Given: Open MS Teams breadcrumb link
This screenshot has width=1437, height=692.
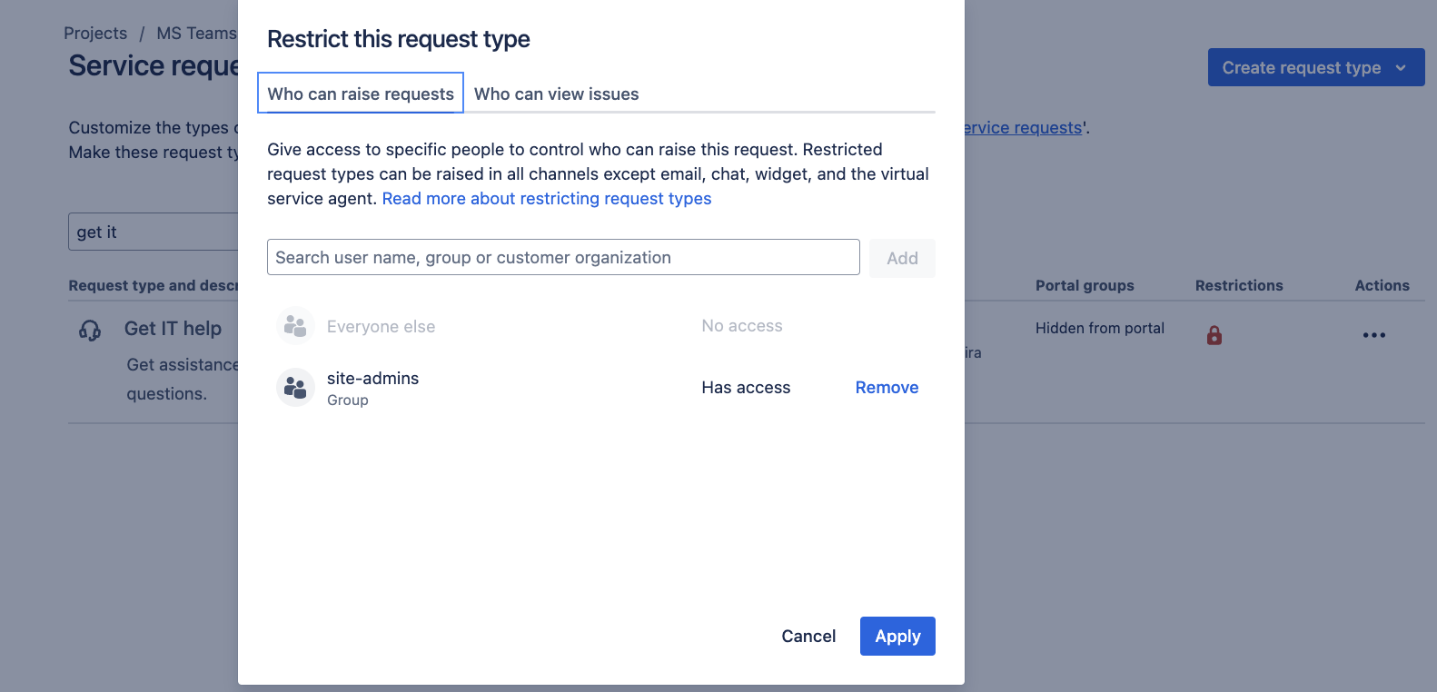Looking at the screenshot, I should (196, 34).
